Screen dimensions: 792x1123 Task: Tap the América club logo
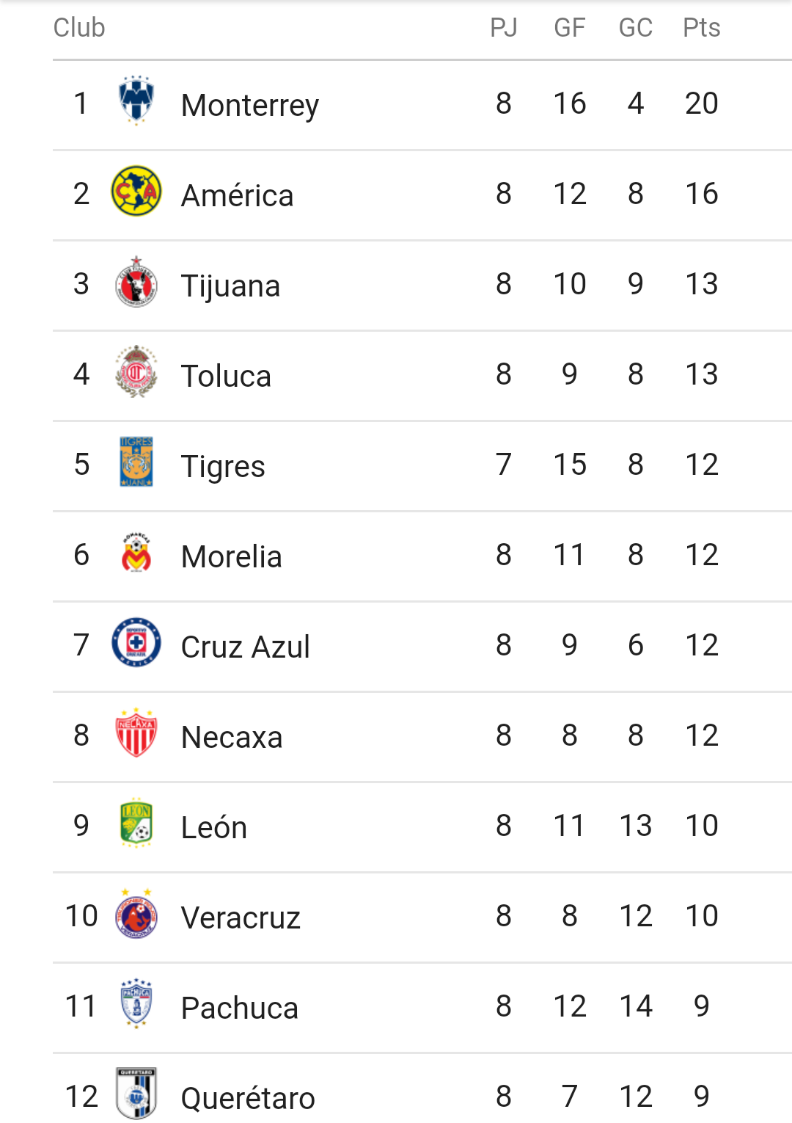(x=136, y=191)
